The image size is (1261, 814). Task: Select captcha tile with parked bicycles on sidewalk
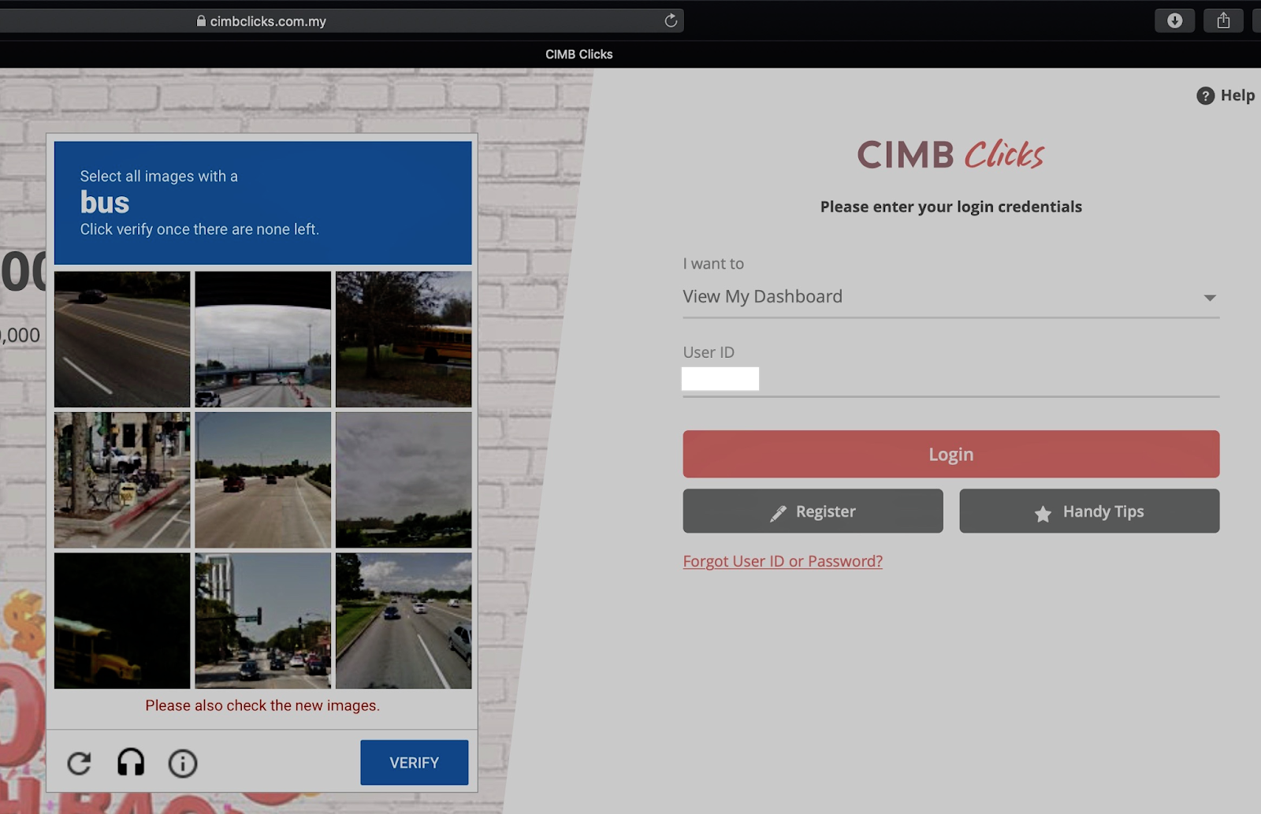122,480
